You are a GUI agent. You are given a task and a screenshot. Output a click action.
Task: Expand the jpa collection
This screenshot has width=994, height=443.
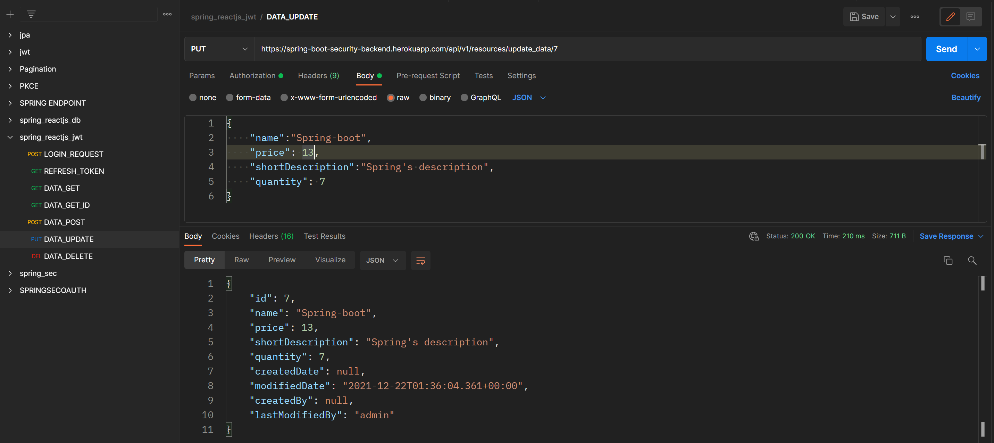click(x=10, y=35)
